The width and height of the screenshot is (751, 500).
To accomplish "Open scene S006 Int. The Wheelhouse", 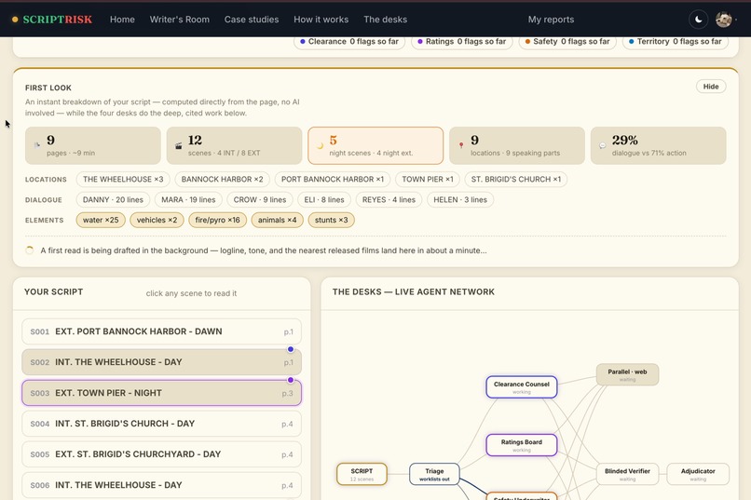I will pyautogui.click(x=161, y=485).
